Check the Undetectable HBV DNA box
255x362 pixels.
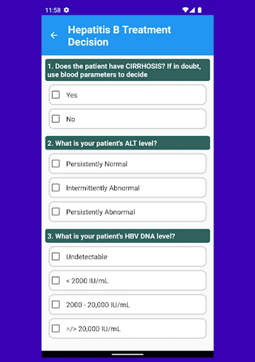coord(56,257)
